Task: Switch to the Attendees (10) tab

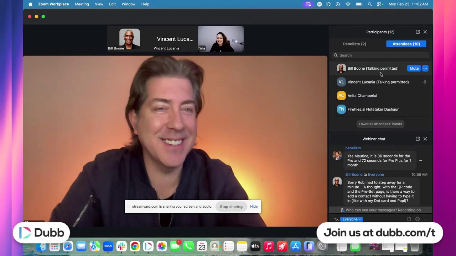Action: pos(406,44)
